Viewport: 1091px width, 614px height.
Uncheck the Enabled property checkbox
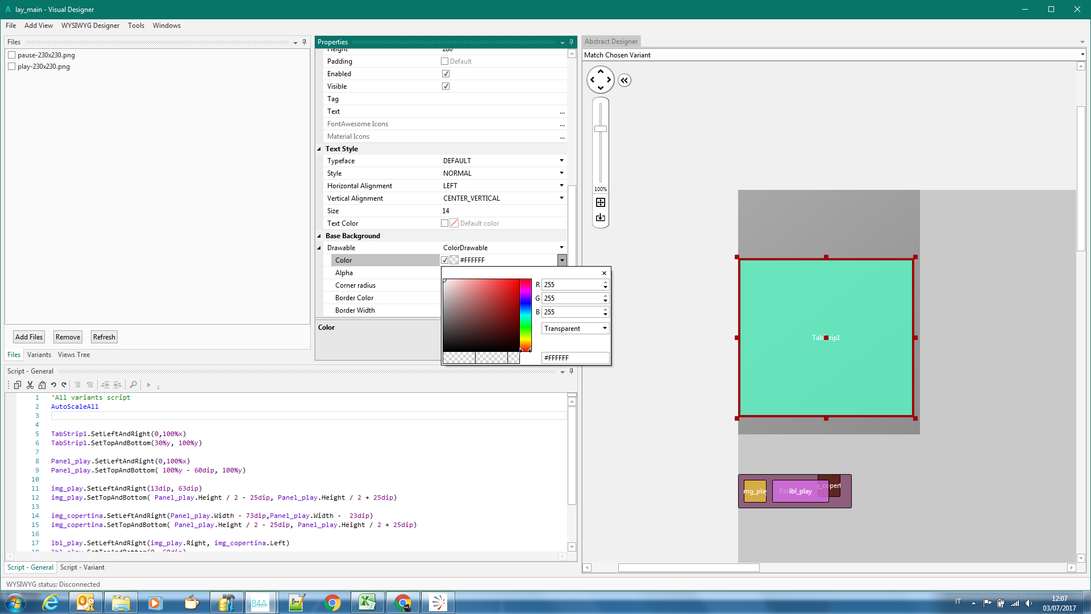445,74
